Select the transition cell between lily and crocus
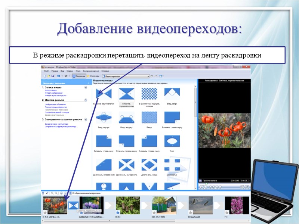This screenshot has height=224, width=299. [x=73, y=206]
